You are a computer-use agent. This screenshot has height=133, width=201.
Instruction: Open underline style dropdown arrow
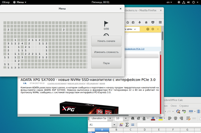point(148,118)
